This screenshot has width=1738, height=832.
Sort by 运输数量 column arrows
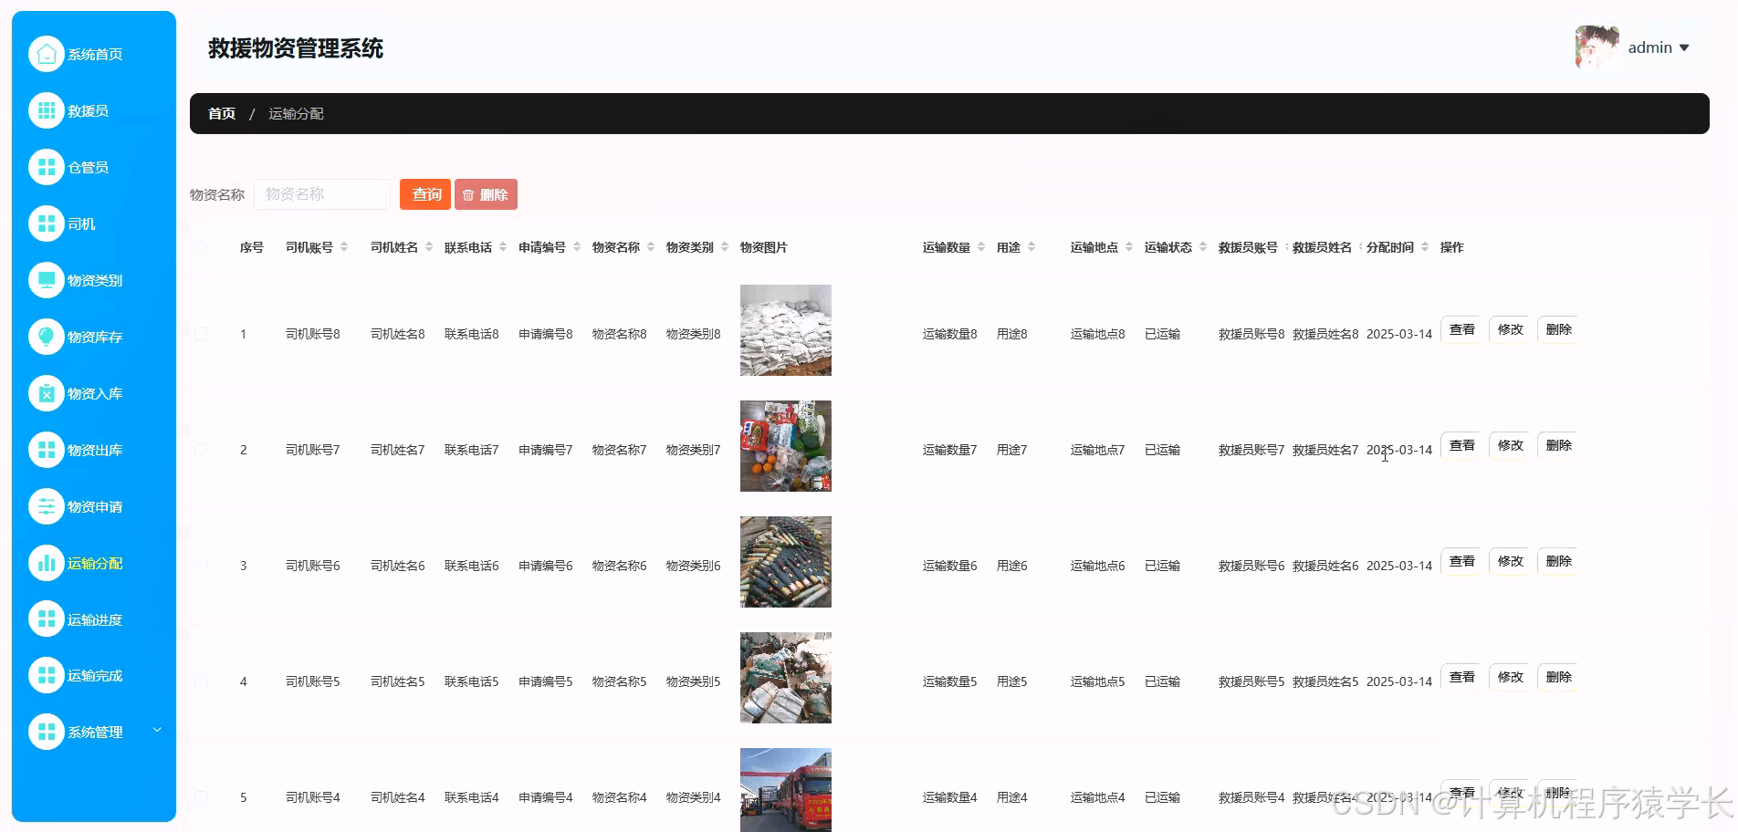tap(981, 247)
